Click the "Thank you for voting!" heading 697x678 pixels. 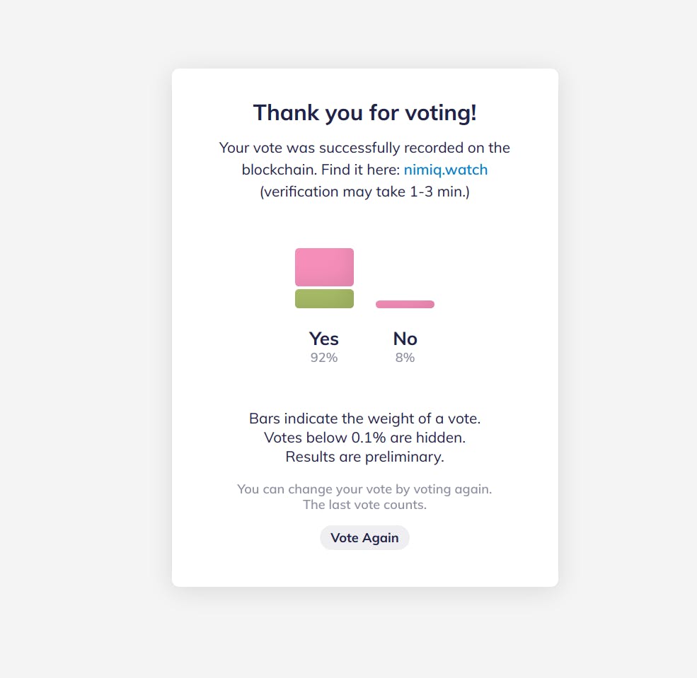pos(364,112)
